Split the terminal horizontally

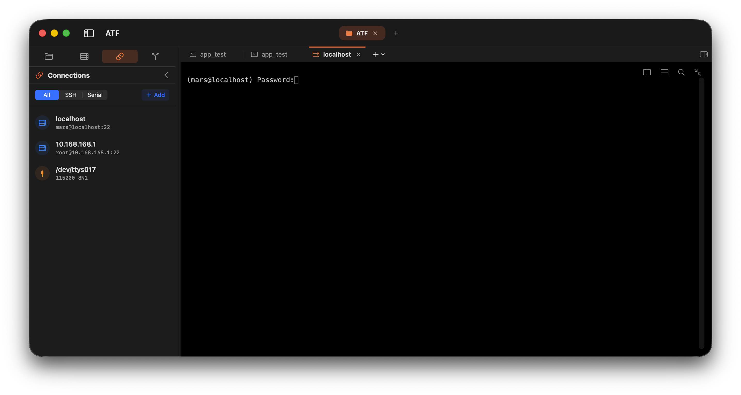pos(665,72)
